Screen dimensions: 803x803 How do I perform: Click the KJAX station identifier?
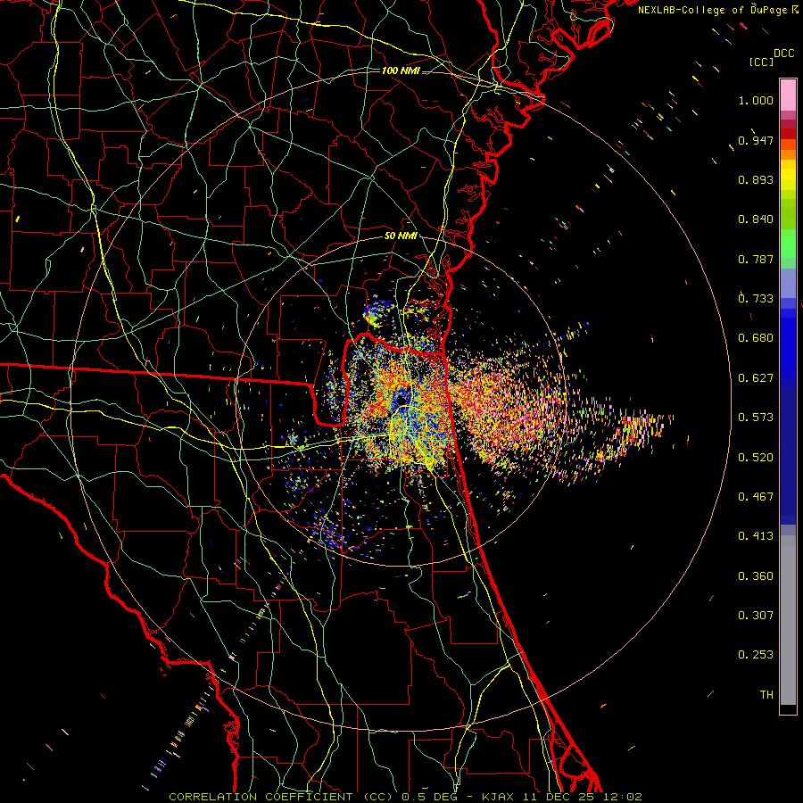point(499,797)
